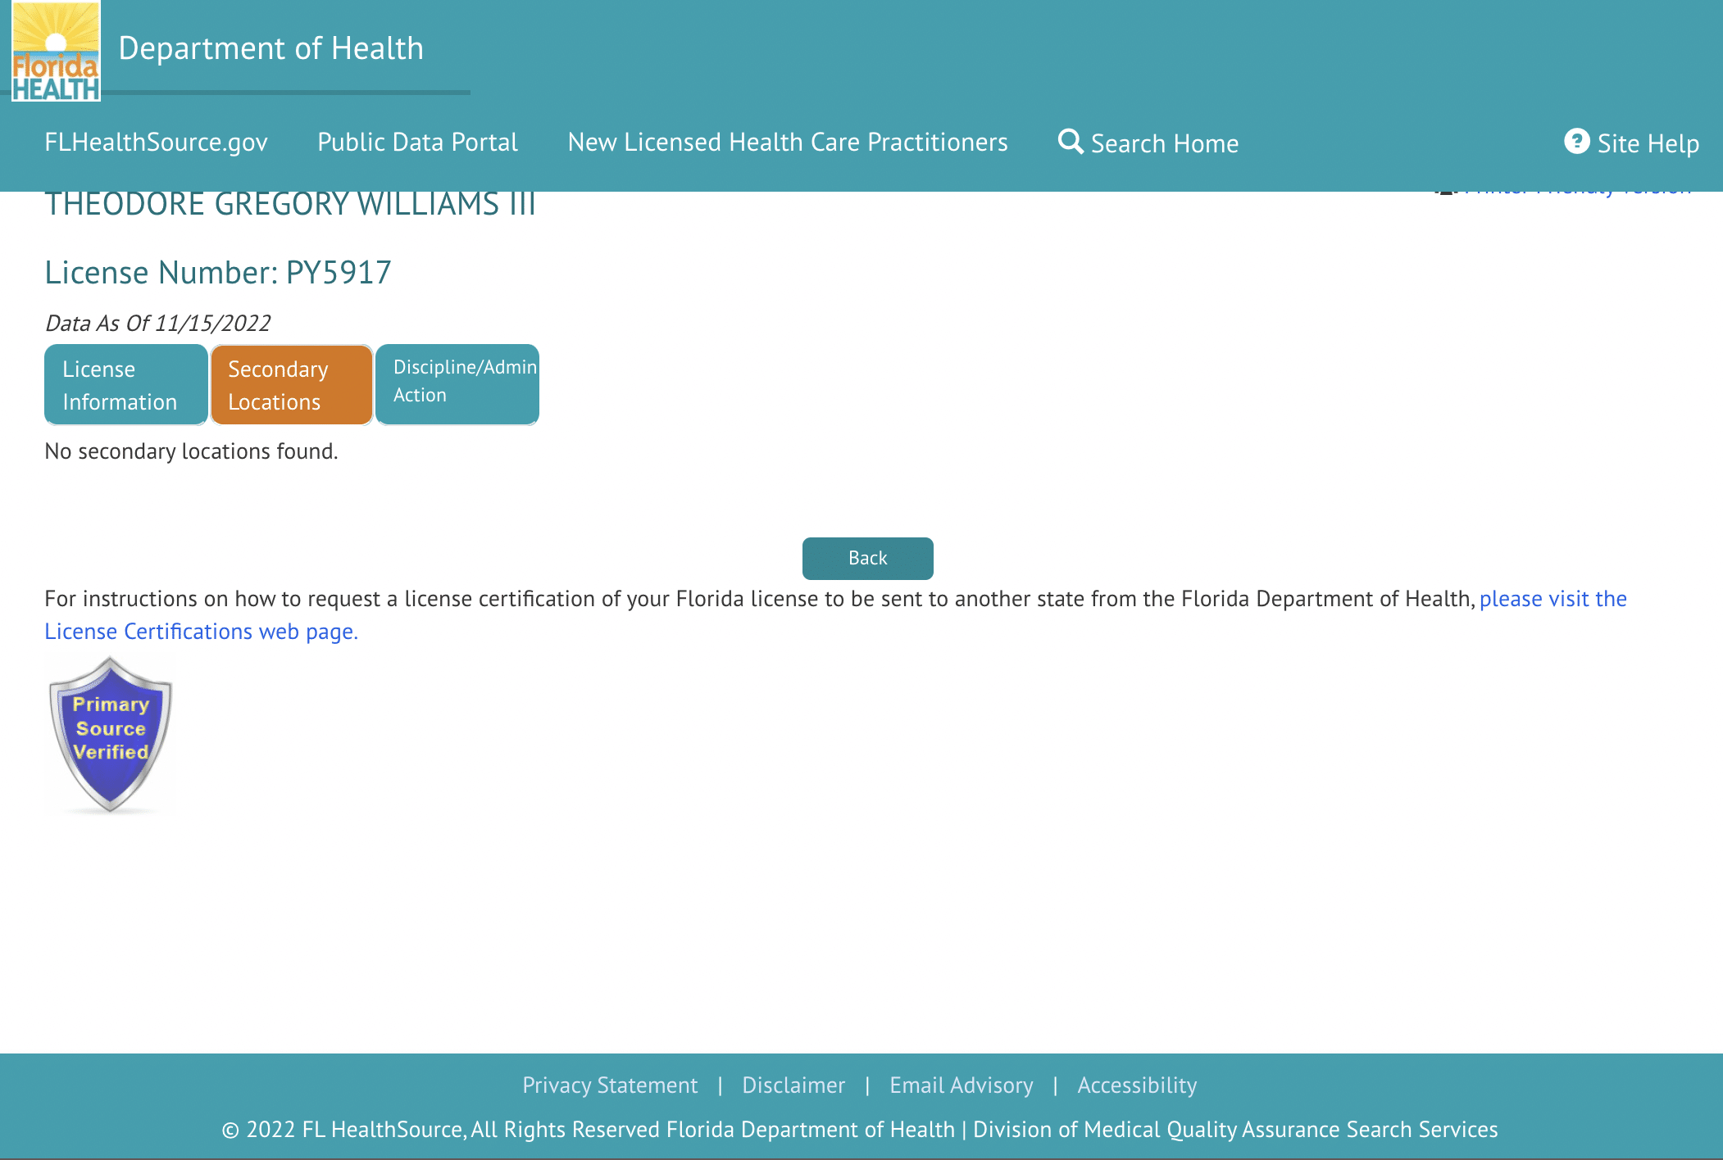Image resolution: width=1723 pixels, height=1160 pixels.
Task: Click the Back button
Action: tap(866, 558)
